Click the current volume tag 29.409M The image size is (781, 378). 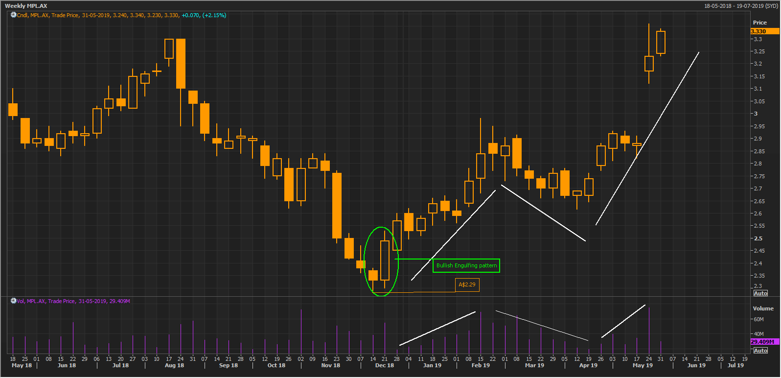click(764, 342)
